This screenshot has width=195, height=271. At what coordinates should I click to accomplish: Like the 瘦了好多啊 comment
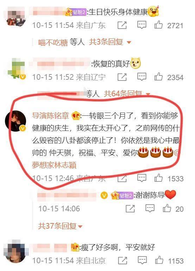click(159, 260)
